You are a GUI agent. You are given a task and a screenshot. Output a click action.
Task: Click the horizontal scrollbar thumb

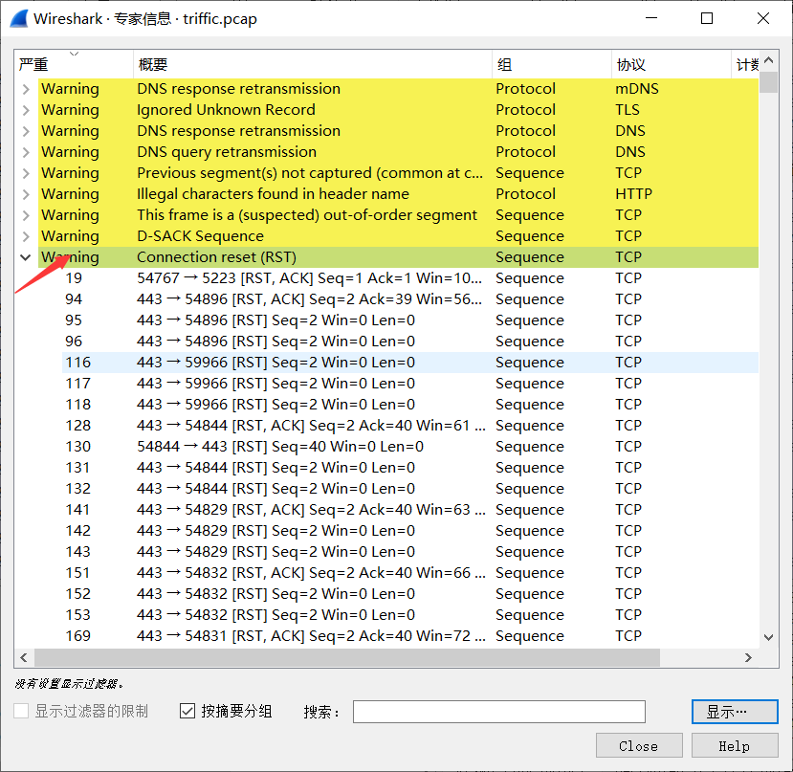(x=347, y=657)
